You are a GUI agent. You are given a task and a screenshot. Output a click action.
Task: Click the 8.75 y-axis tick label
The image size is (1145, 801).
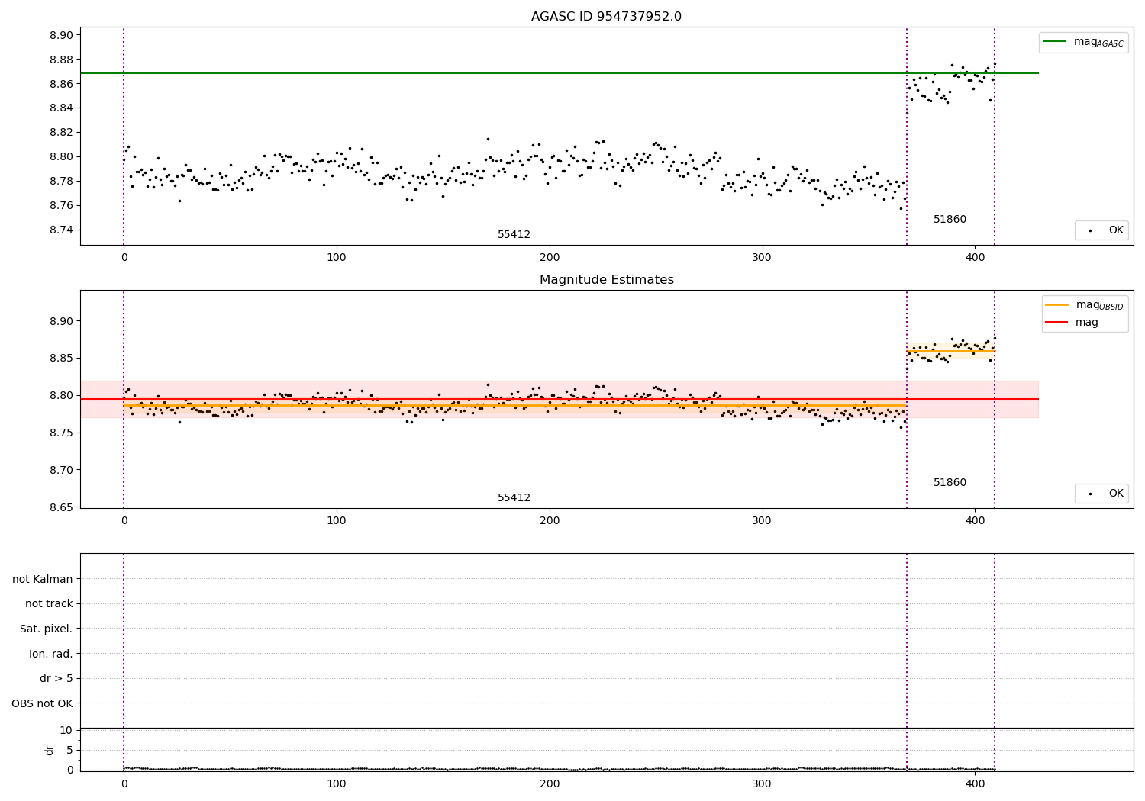[x=60, y=433]
